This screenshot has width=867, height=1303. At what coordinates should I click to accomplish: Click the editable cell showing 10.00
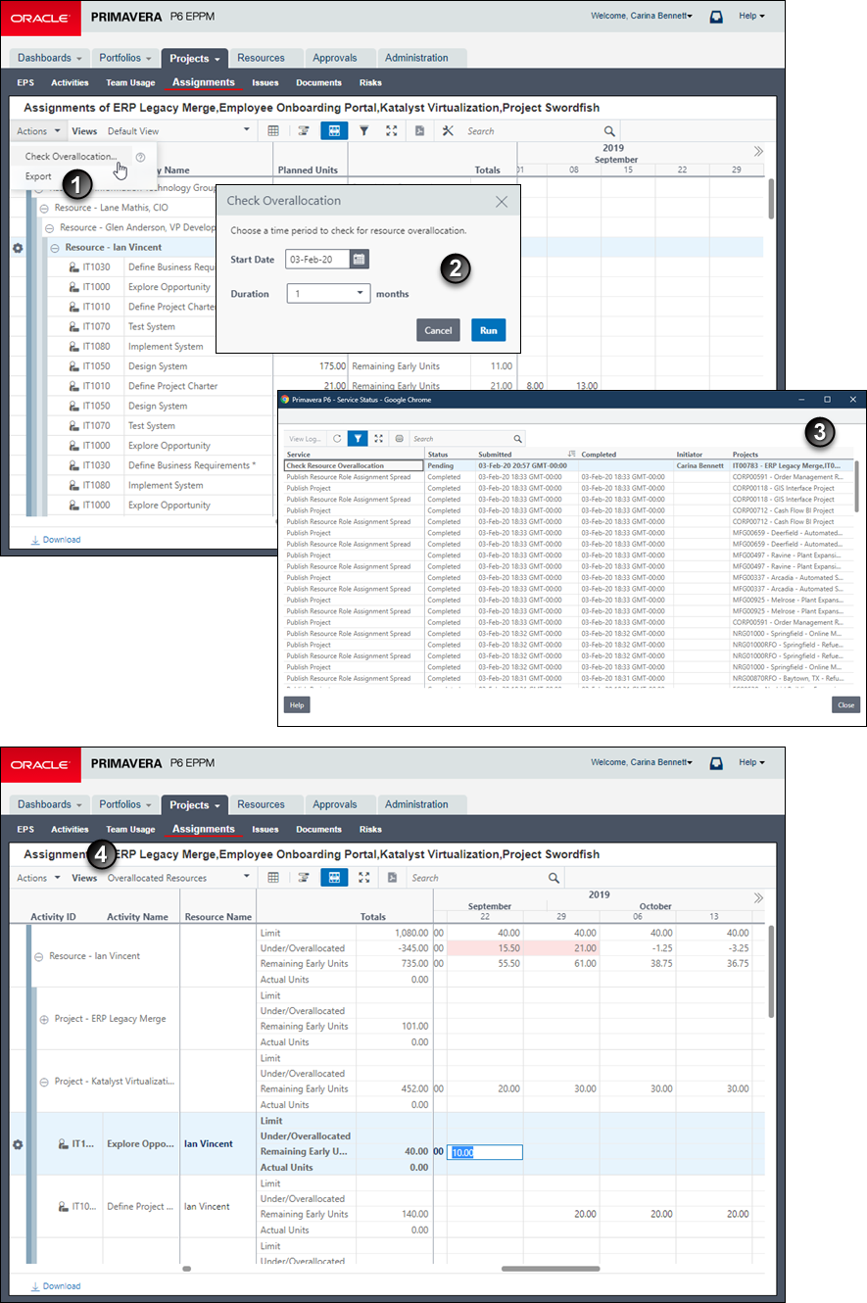(x=485, y=1153)
